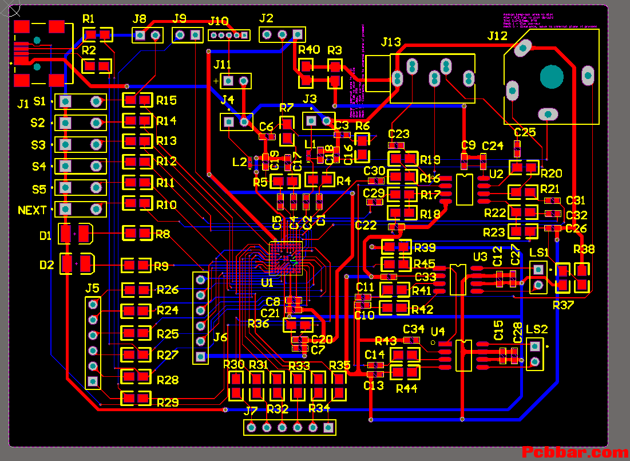Select the C22 capacitor designator

tap(366, 225)
